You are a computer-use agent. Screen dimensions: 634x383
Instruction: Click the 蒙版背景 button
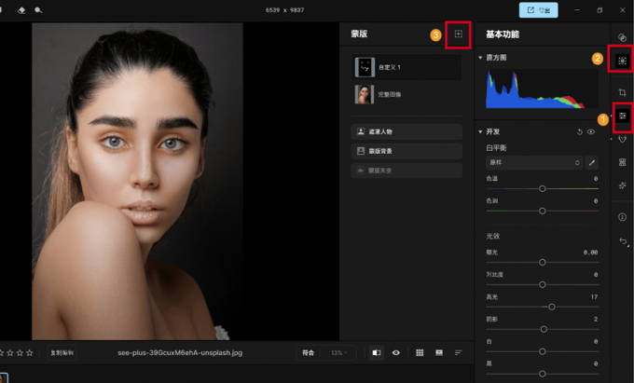407,151
